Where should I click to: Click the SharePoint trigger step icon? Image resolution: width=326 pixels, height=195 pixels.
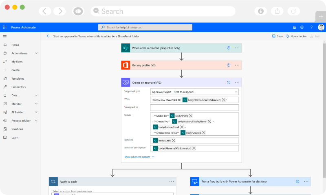click(126, 48)
